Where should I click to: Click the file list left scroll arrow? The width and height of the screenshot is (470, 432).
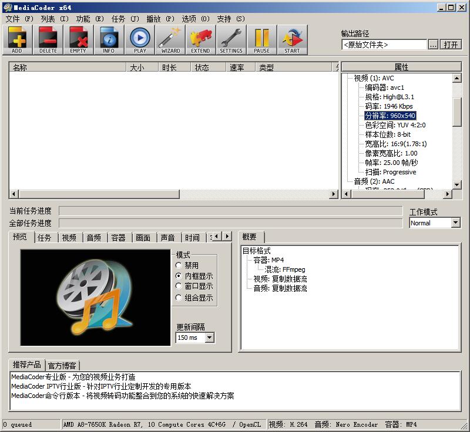tap(14, 194)
